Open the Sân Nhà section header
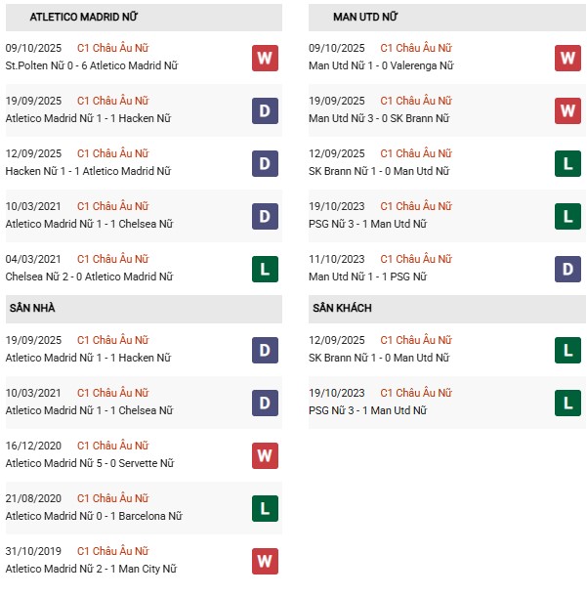Viewport: 587px width, 596px height. point(32,308)
